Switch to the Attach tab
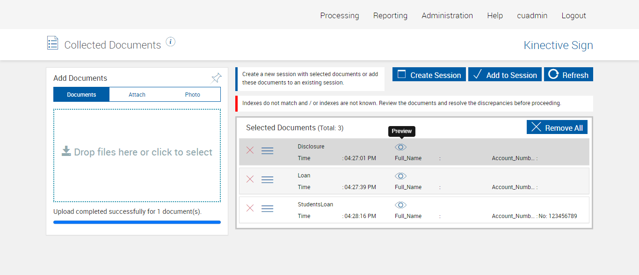Image resolution: width=639 pixels, height=275 pixels. pos(137,94)
